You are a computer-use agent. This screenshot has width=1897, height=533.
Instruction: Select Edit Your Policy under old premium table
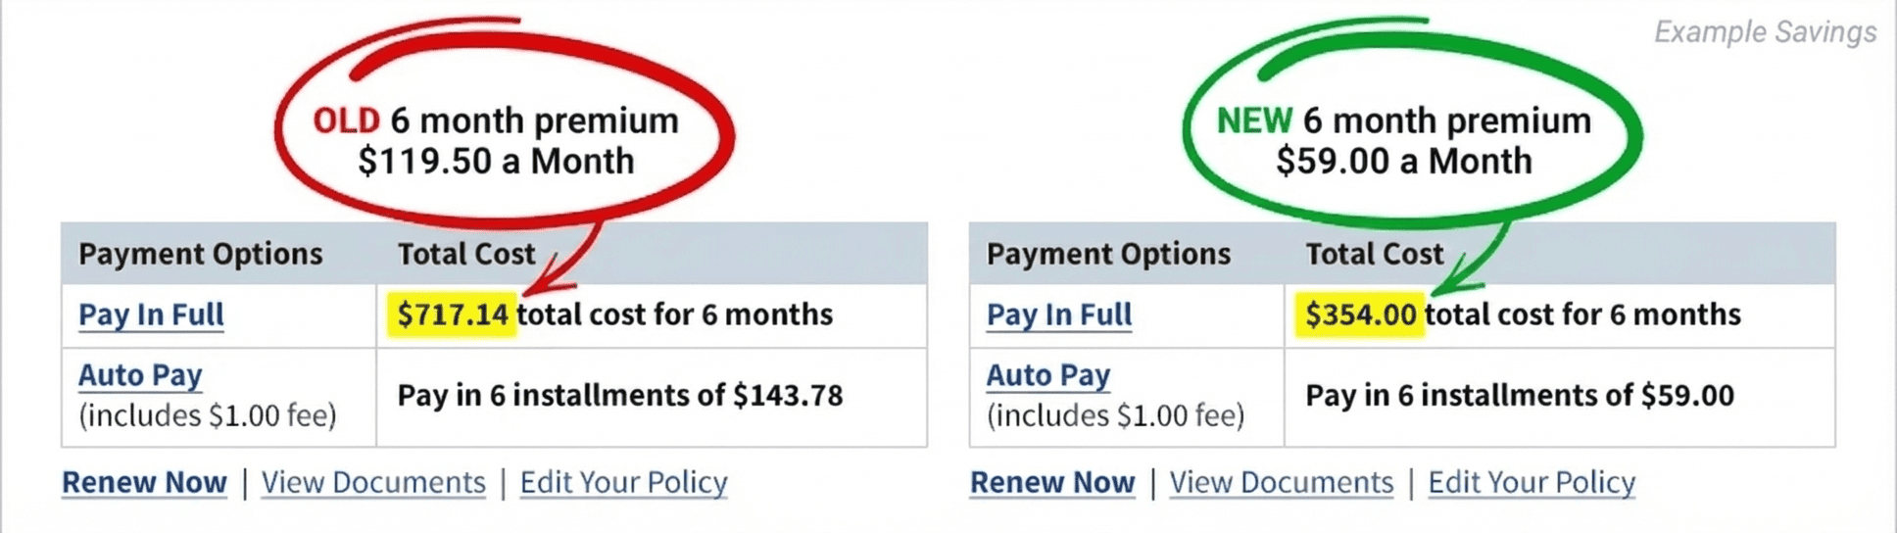pos(623,482)
